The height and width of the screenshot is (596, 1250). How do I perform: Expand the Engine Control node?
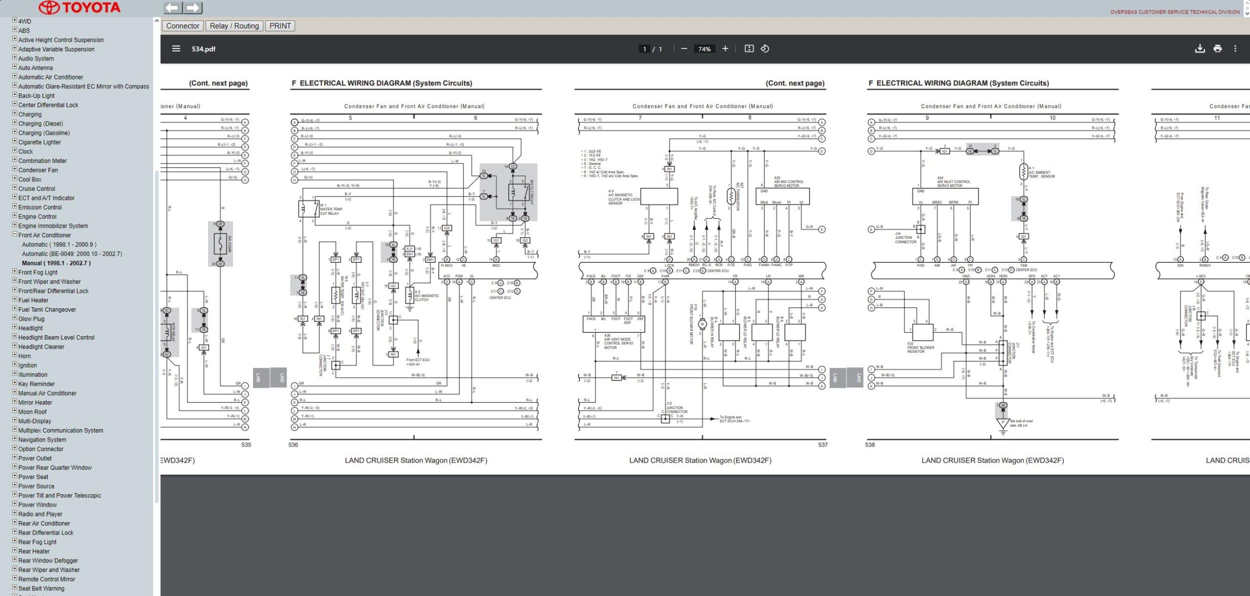[x=14, y=216]
